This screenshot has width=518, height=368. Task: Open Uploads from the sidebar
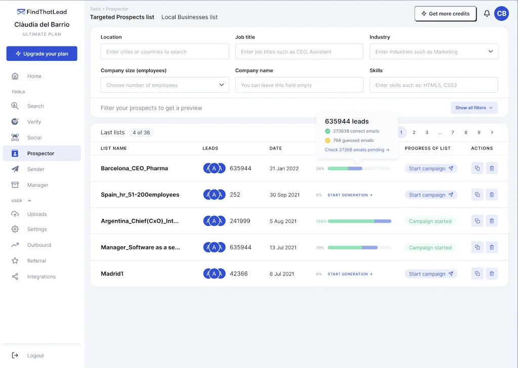[x=36, y=214]
